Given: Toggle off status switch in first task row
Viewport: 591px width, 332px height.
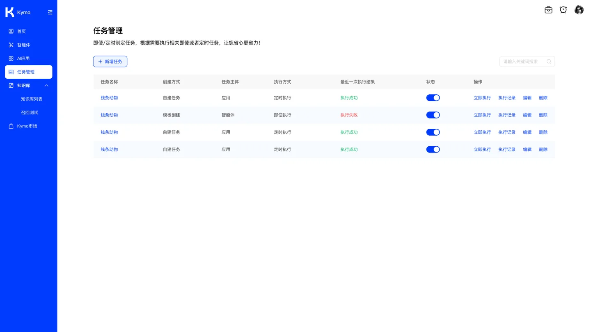Looking at the screenshot, I should [x=433, y=98].
